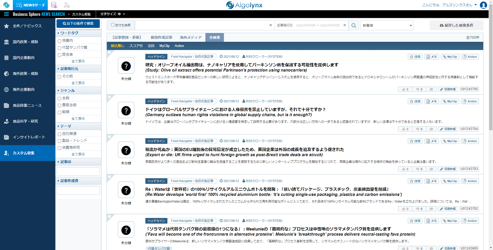Open the comment bubble on Germany supply chain article

431,129
